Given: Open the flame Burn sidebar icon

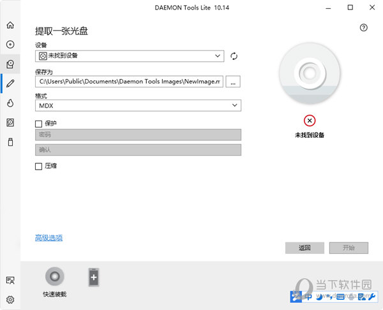Looking at the screenshot, I should (x=10, y=103).
